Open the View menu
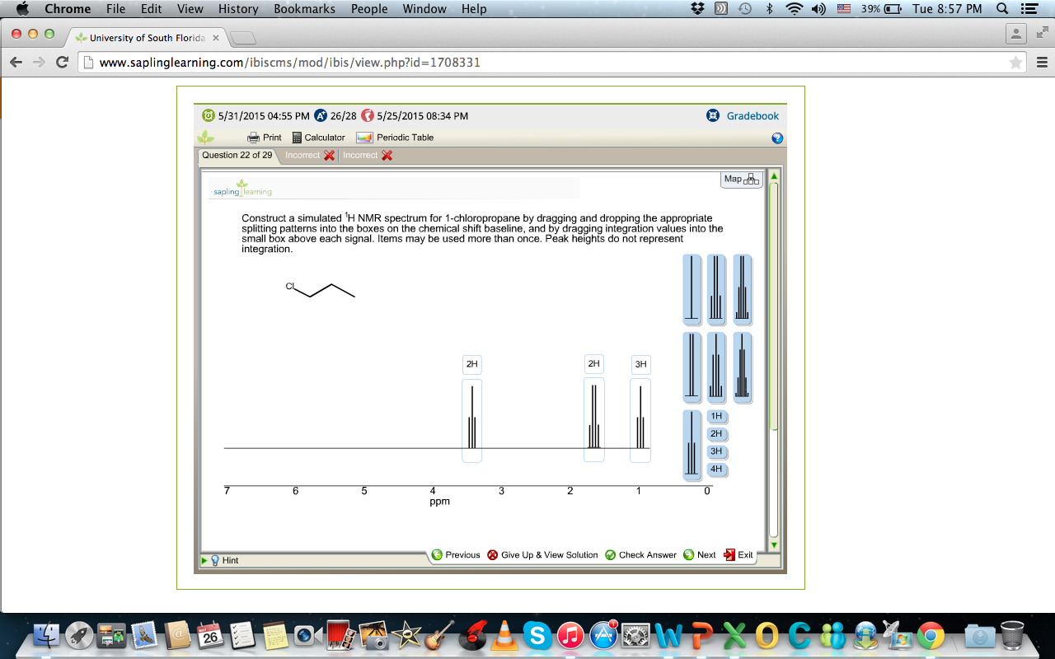The height and width of the screenshot is (659, 1055). click(190, 9)
